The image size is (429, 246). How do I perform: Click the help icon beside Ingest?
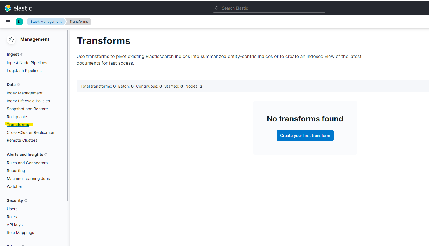(x=22, y=54)
